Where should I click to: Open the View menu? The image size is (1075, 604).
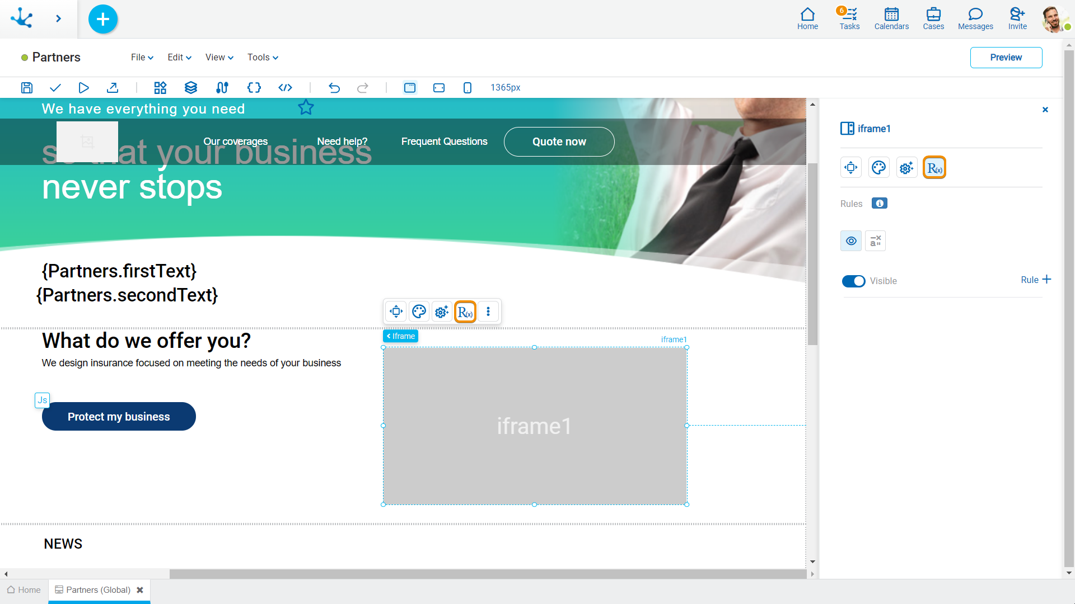[x=219, y=57]
